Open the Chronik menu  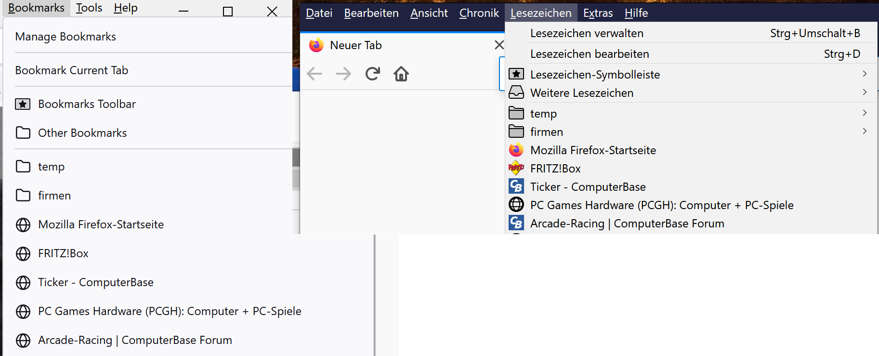pos(479,13)
